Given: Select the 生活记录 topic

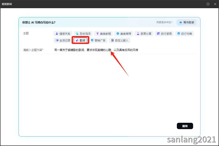Looking at the screenshot, I should pyautogui.click(x=63, y=40).
